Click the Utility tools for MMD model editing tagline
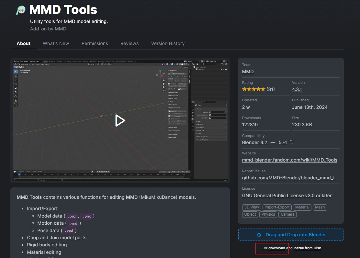Screen dimensions: 360x258 coord(69,21)
